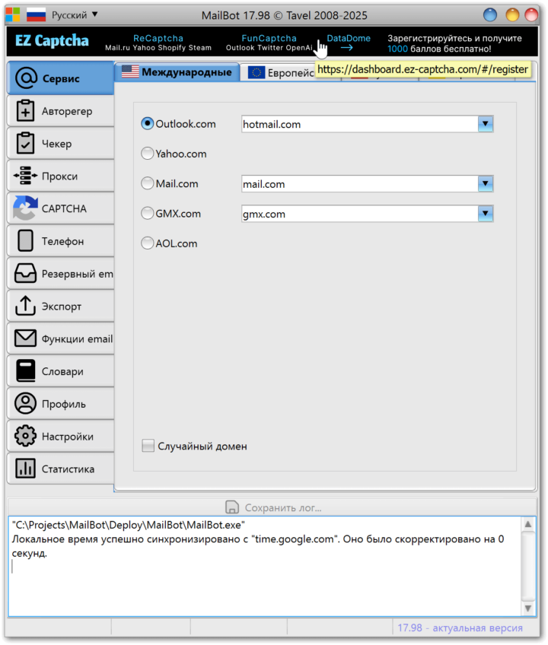Image resolution: width=548 pixels, height=645 pixels.
Task: Select the Yahoo.com radio button
Action: [148, 154]
